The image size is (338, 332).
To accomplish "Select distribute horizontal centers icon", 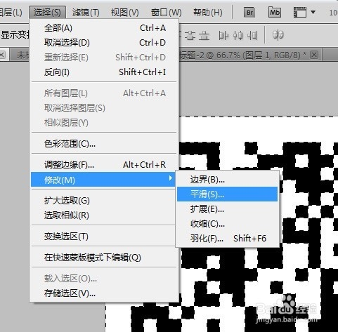I will [x=238, y=36].
